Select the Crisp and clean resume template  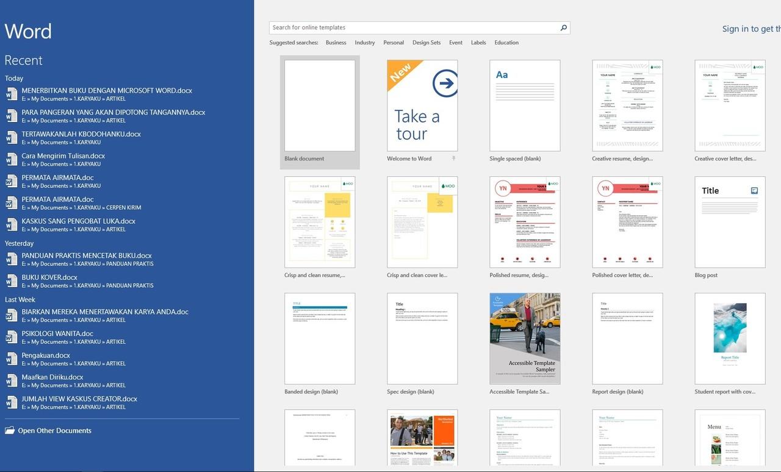pos(320,222)
